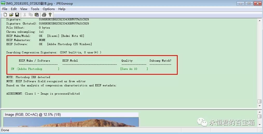Click the 'EXIF Makernotes:' NONE line
Viewport: 263px width, 134px height.
26,40
